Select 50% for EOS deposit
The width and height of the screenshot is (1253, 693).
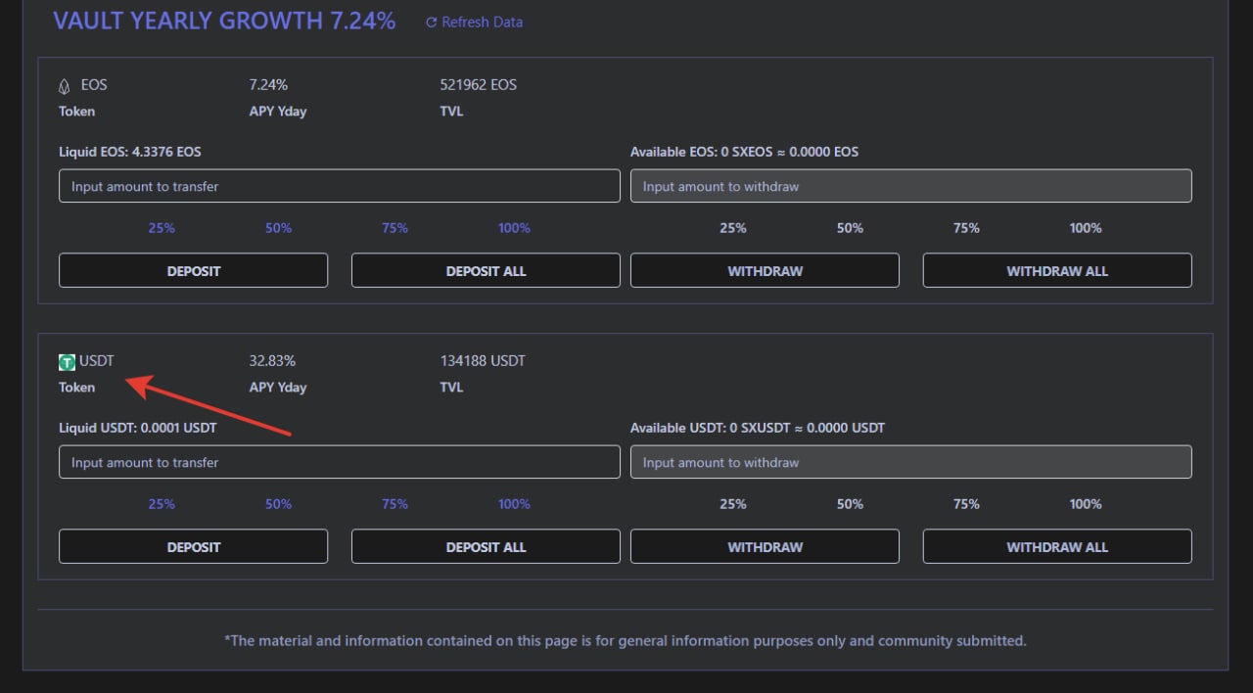coord(278,228)
